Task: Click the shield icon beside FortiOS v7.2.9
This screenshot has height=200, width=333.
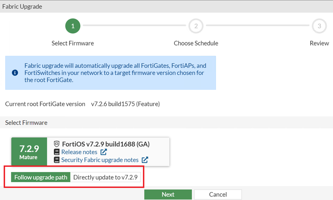Action: (57, 144)
